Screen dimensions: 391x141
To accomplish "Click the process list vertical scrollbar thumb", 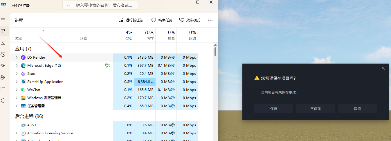I will [215, 52].
